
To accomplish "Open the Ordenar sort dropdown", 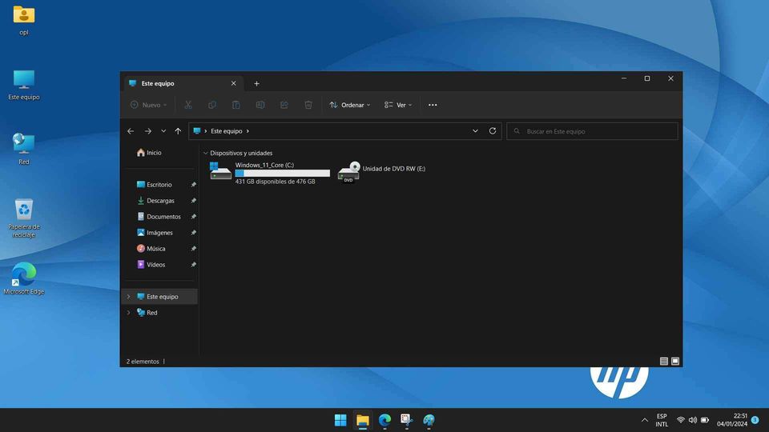I will coord(350,105).
